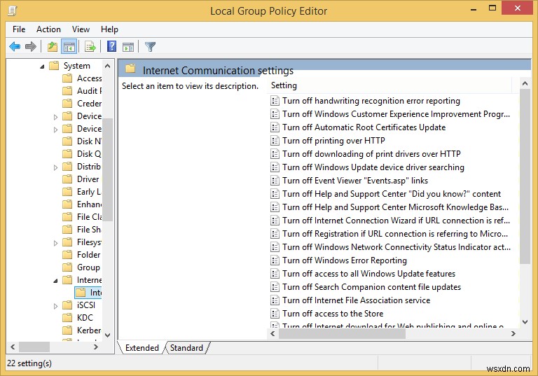538x376 pixels.
Task: Expand the Filesystem folder in tree
Action: coord(56,242)
